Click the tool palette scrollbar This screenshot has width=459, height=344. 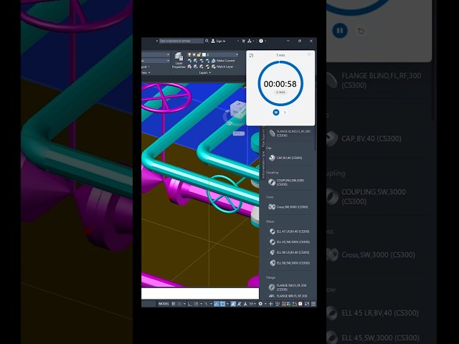[x=316, y=139]
